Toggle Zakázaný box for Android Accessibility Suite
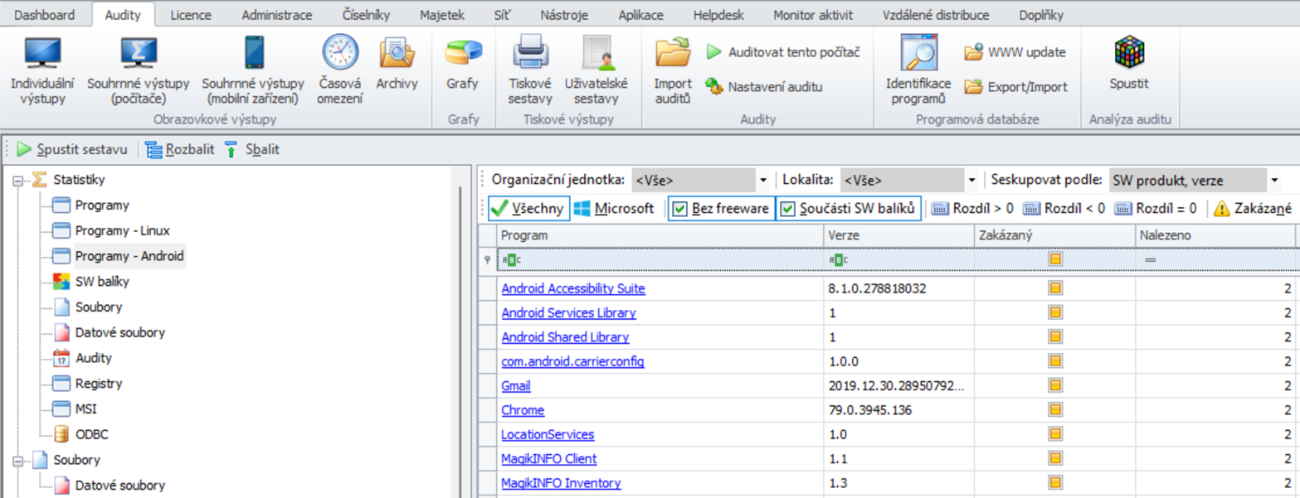The image size is (1300, 498). point(1055,288)
